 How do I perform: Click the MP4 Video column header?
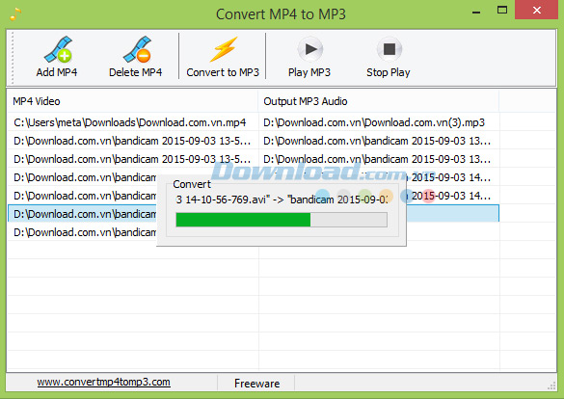click(x=132, y=101)
